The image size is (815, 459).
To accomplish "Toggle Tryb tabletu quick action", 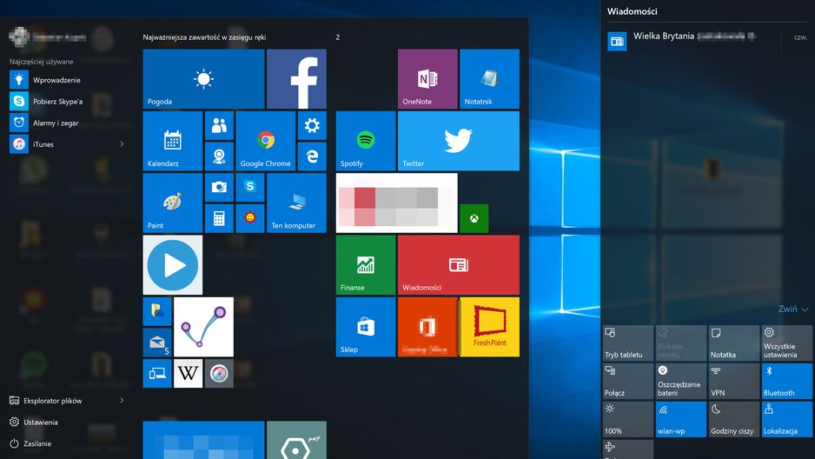I will point(628,343).
